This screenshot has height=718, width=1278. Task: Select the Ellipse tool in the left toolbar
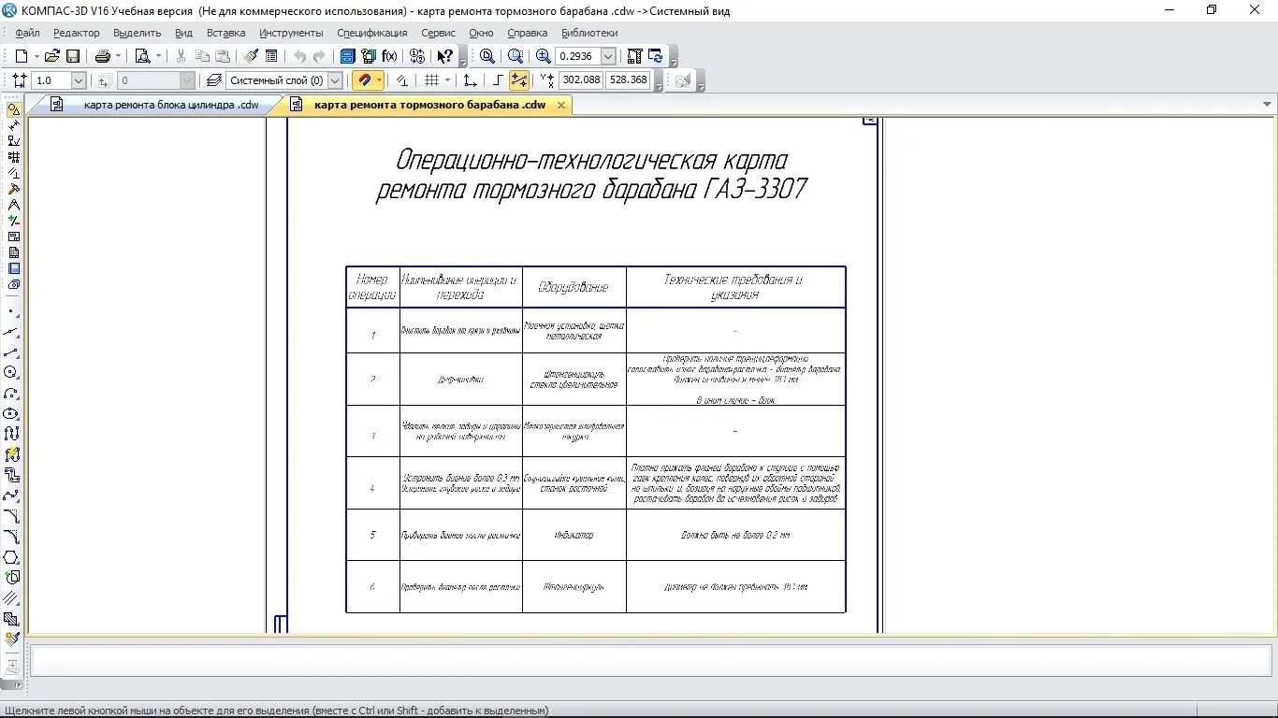[11, 414]
